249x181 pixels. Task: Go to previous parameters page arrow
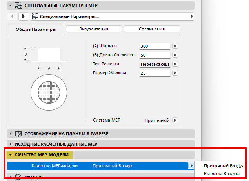tap(12, 16)
